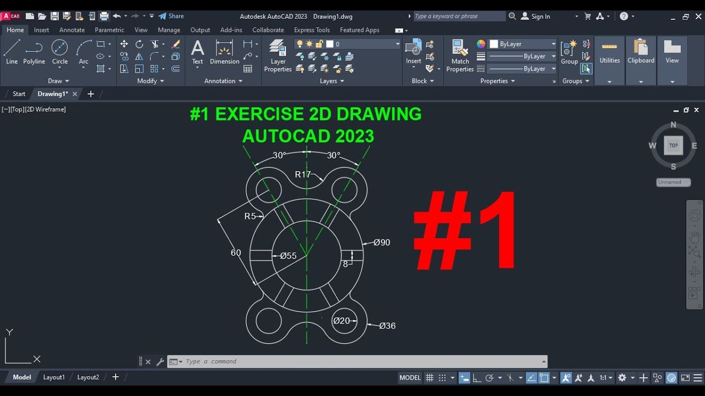Toggle Group selection on/off
The width and height of the screenshot is (705, 396).
(586, 69)
